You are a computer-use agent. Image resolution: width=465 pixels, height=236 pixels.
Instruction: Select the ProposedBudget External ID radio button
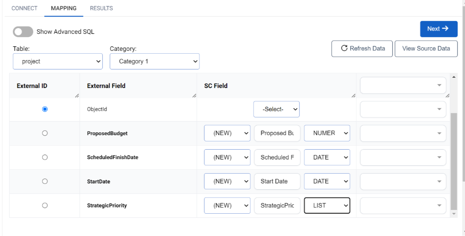(x=45, y=133)
